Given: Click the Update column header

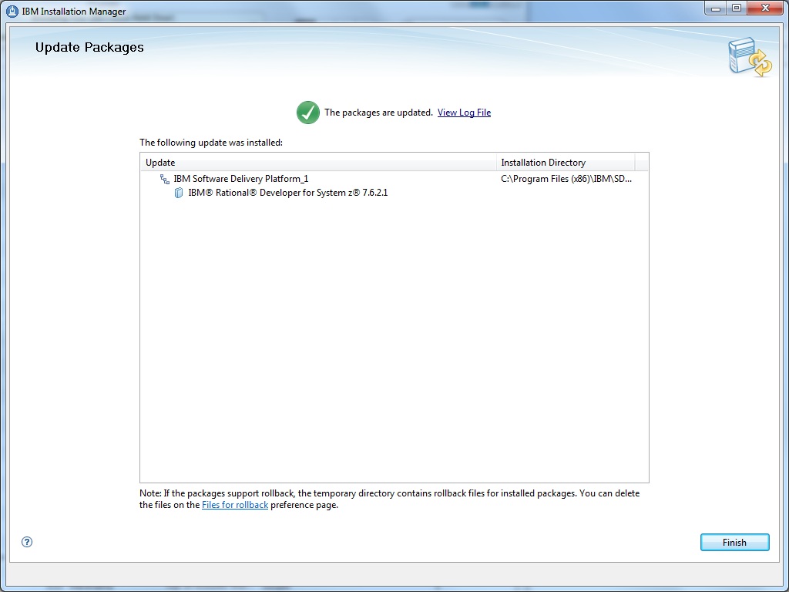Looking at the screenshot, I should (x=318, y=163).
